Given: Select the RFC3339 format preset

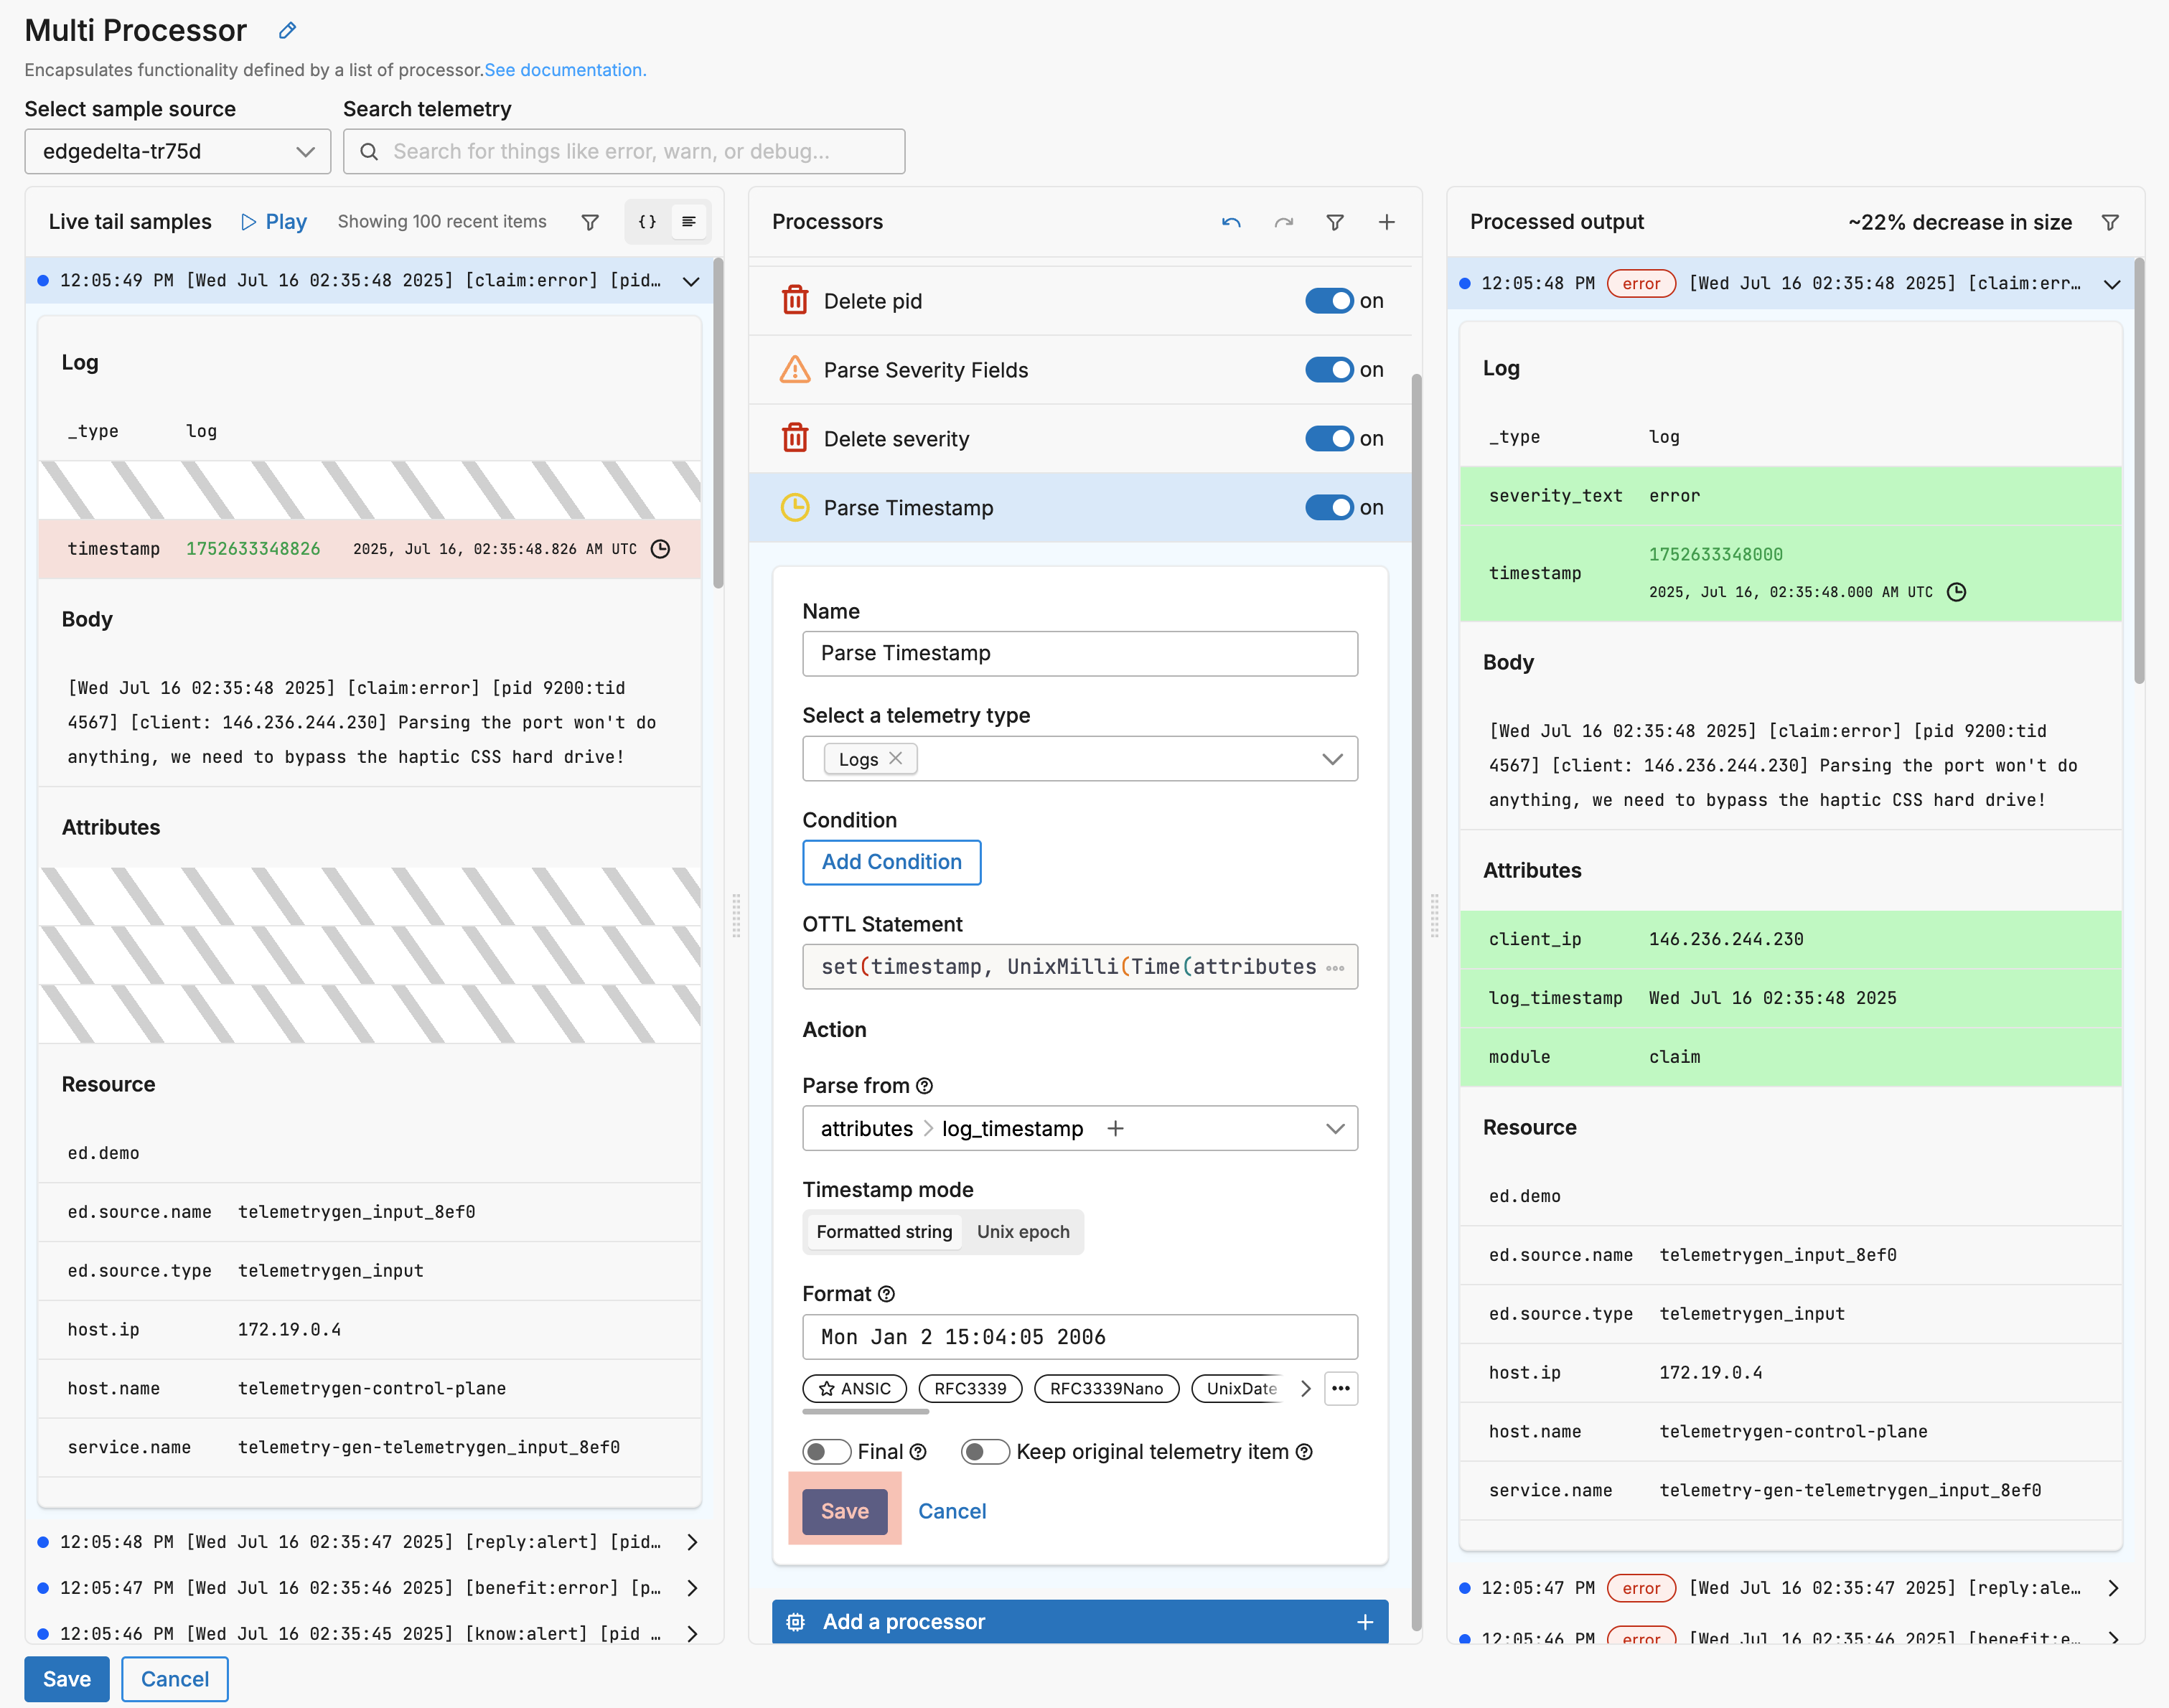Looking at the screenshot, I should coord(970,1389).
